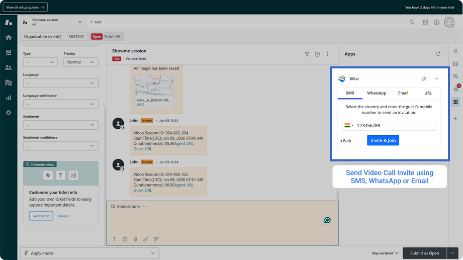Open the Views icon in left sidebar

pyautogui.click(x=9, y=53)
